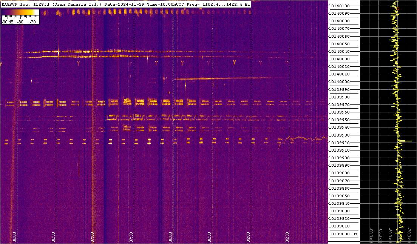This screenshot has height=244, width=417.
Task: Click the EA8BVP callsign in header
Action: tap(9, 5)
